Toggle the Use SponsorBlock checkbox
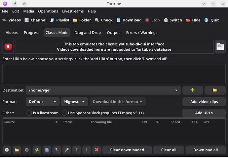Screen dimensions: 228x158 coord(64,113)
